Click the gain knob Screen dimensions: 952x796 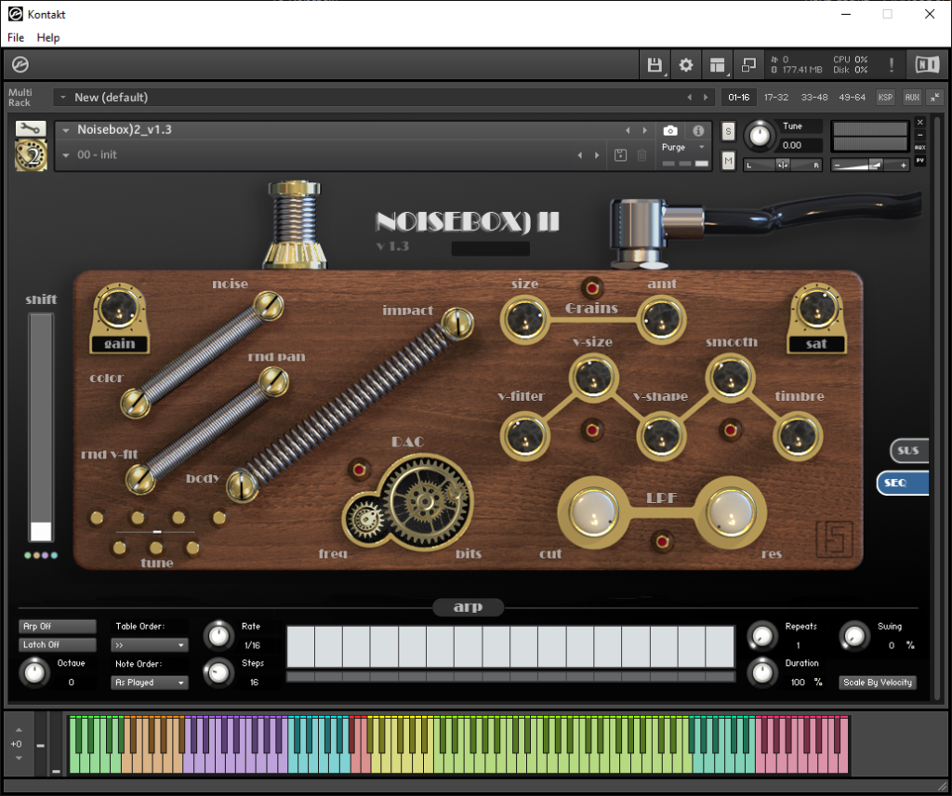(x=118, y=307)
